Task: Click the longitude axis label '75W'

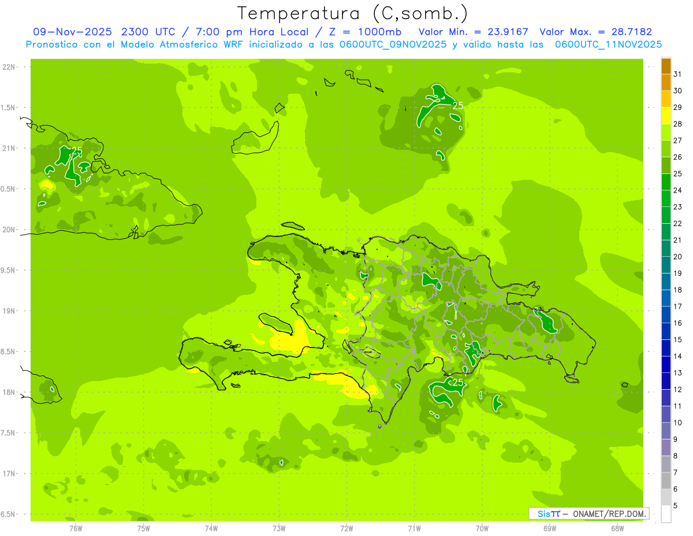Action: click(x=144, y=528)
